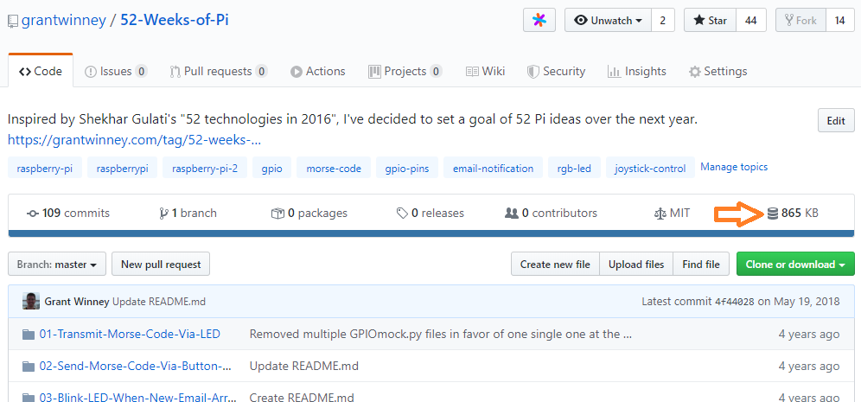This screenshot has height=402, width=861.
Task: Open the Insights tab
Action: tap(637, 72)
